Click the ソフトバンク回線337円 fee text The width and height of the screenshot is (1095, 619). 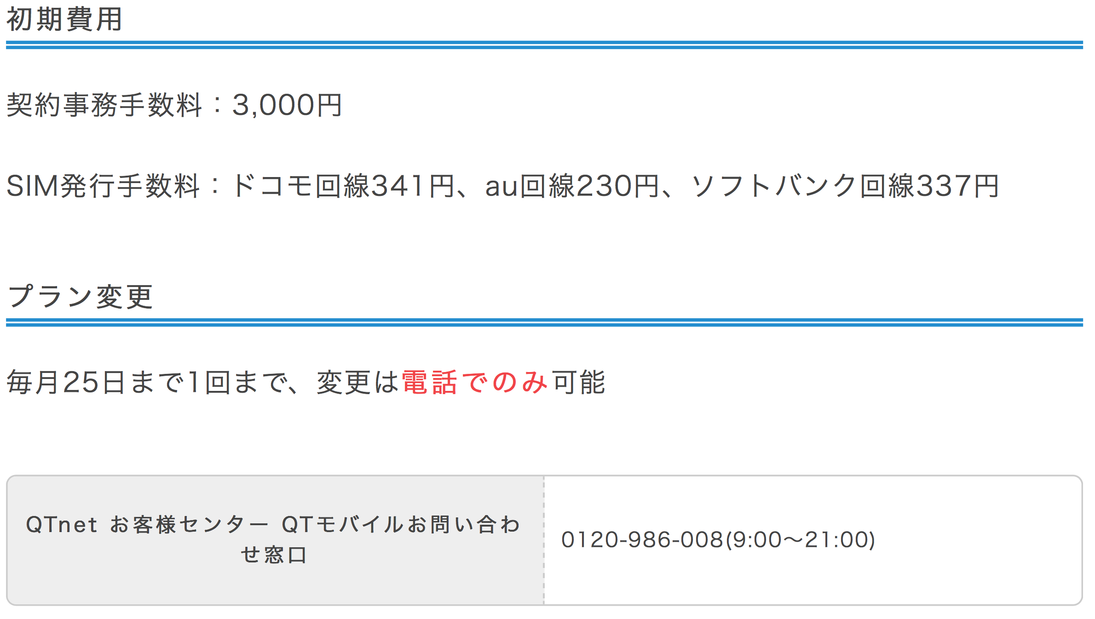point(845,186)
